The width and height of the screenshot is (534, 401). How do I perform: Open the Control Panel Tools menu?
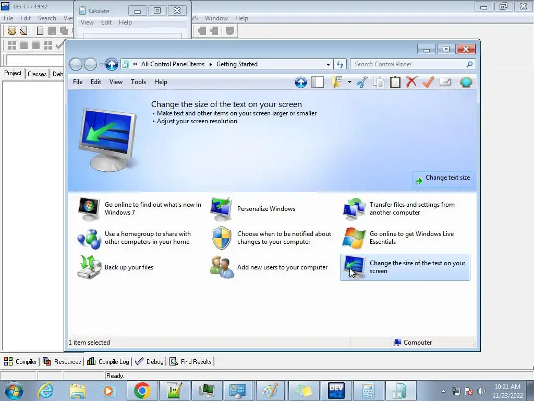[x=138, y=82]
